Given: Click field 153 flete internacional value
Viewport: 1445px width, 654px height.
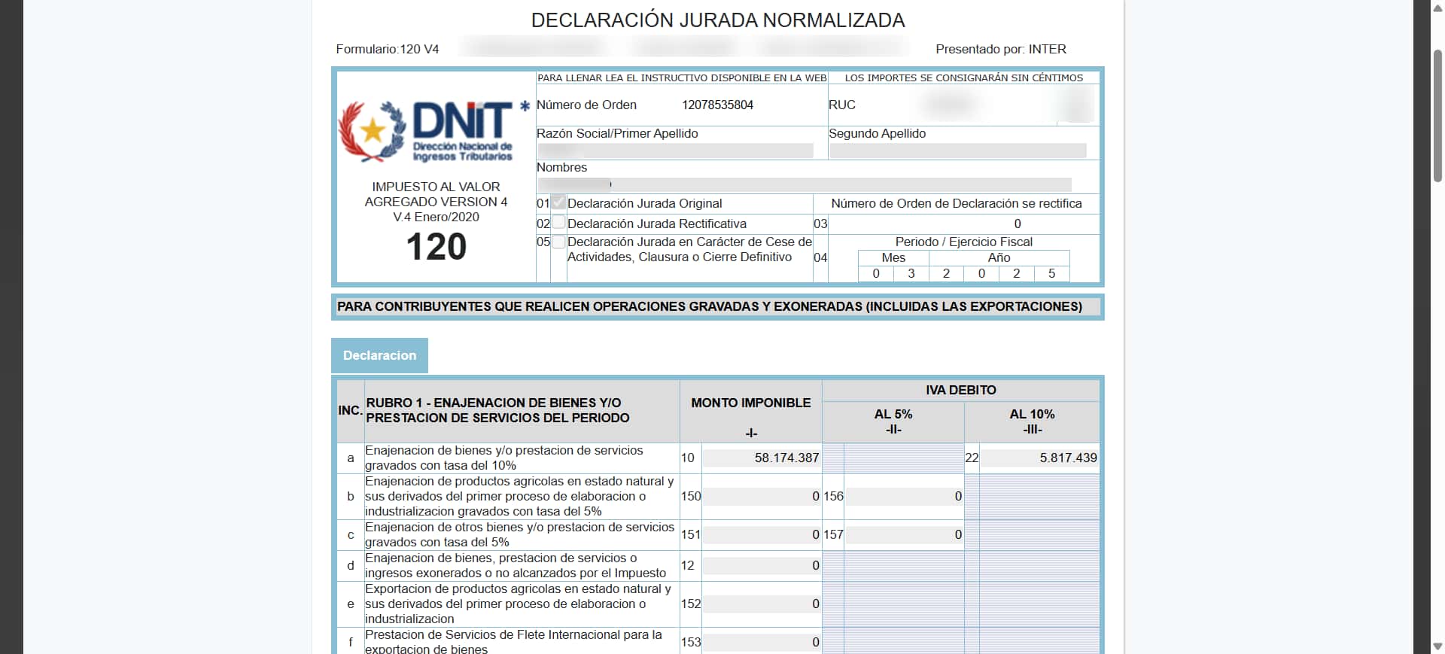Looking at the screenshot, I should (x=760, y=642).
